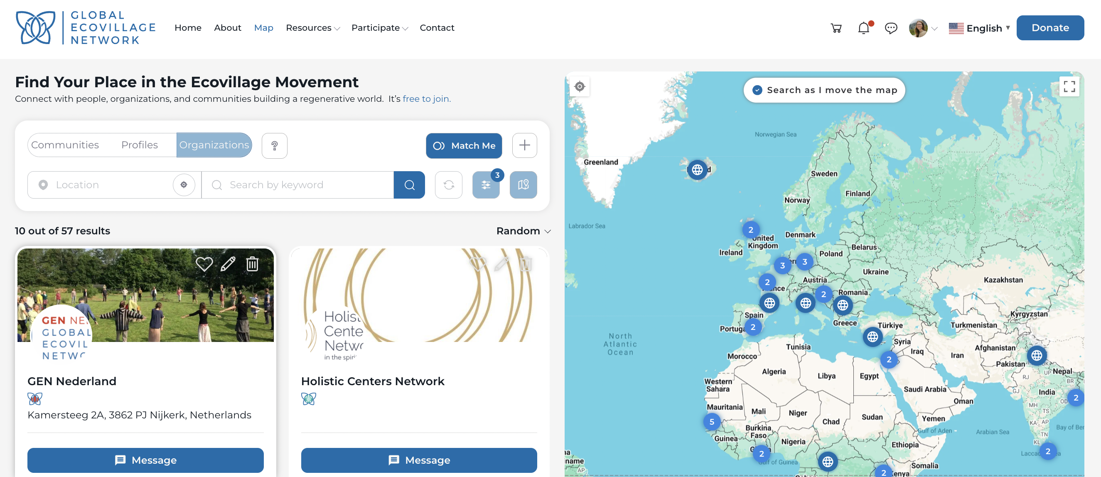This screenshot has height=477, width=1101.
Task: Click the Global Ecovillage Network logo
Action: 86,28
